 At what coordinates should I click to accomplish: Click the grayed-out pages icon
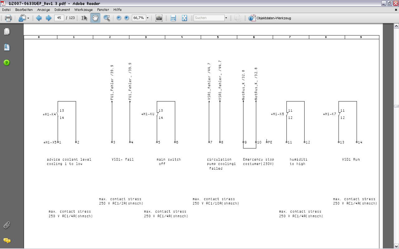(x=238, y=18)
